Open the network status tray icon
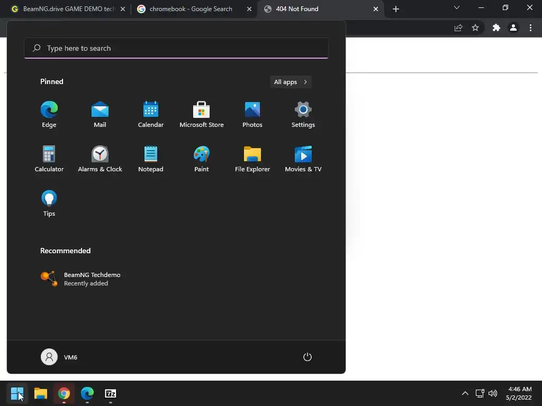Screen dimensions: 542x406 pyautogui.click(x=480, y=393)
